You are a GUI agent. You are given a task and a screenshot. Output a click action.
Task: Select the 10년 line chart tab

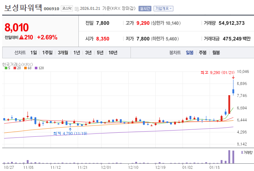(113, 53)
